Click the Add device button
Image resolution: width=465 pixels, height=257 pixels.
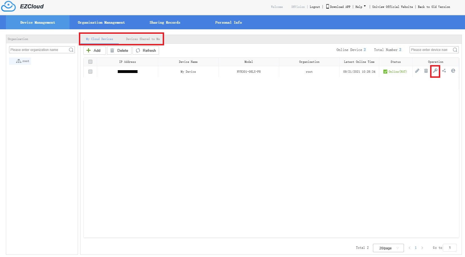tap(94, 50)
